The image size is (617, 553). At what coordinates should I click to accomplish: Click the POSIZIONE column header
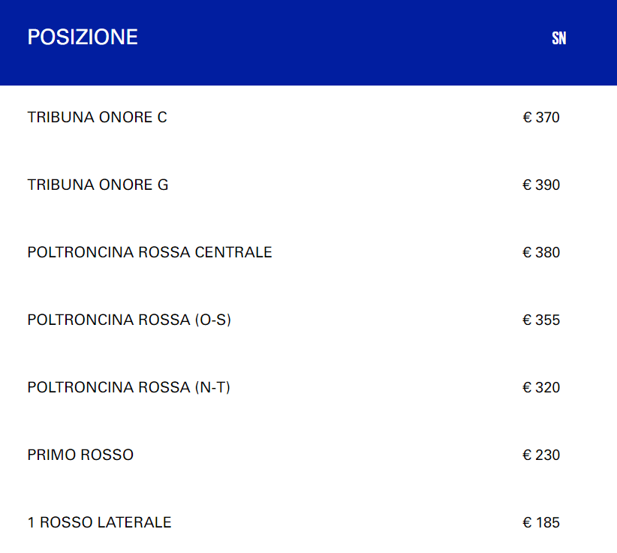click(83, 38)
